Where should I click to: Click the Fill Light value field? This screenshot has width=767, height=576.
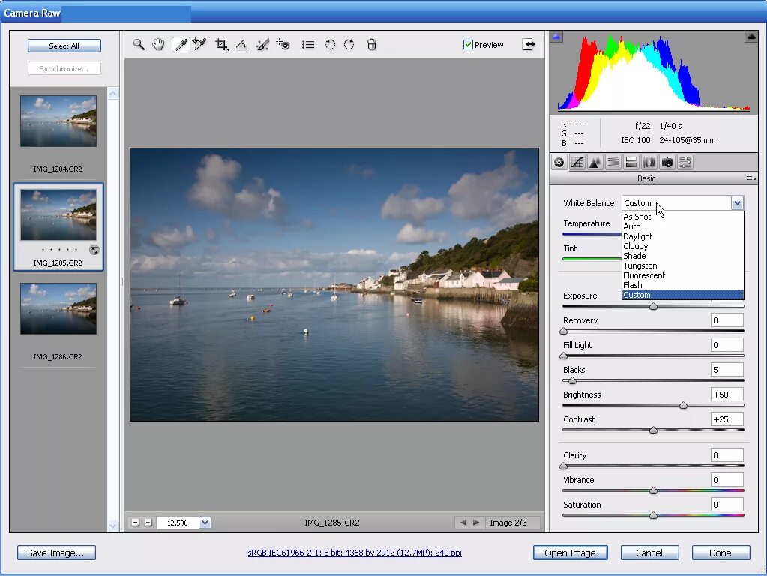click(x=727, y=345)
